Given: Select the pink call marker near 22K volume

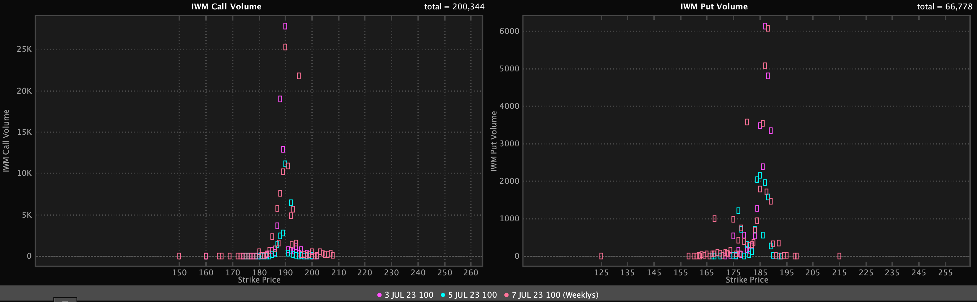Looking at the screenshot, I should [x=299, y=76].
